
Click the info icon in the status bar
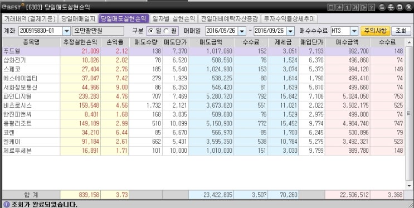point(7,204)
